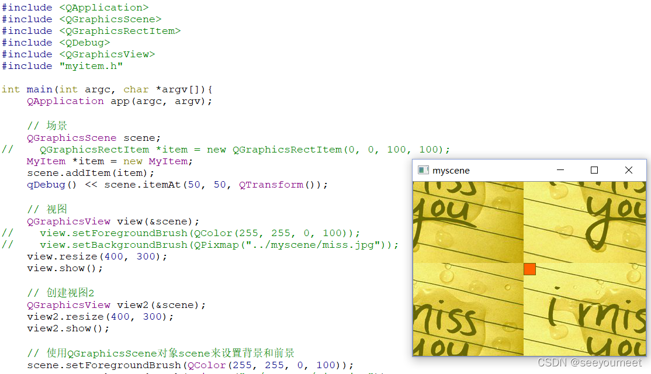This screenshot has width=651, height=374.
Task: Minimize the myscene window
Action: (x=560, y=170)
